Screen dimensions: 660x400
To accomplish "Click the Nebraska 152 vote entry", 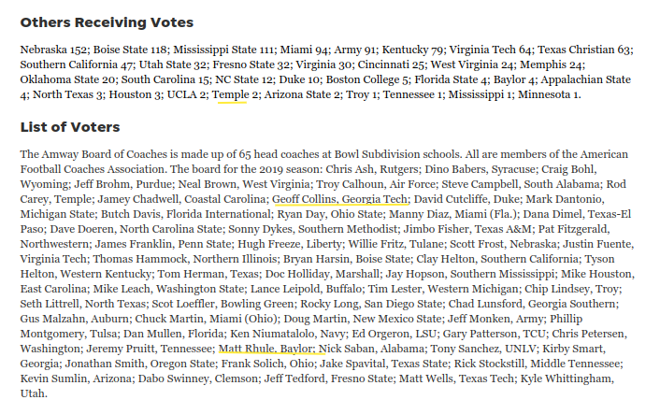I will coord(54,50).
